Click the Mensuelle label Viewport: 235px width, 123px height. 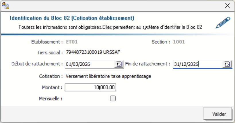pyautogui.click(x=51, y=99)
